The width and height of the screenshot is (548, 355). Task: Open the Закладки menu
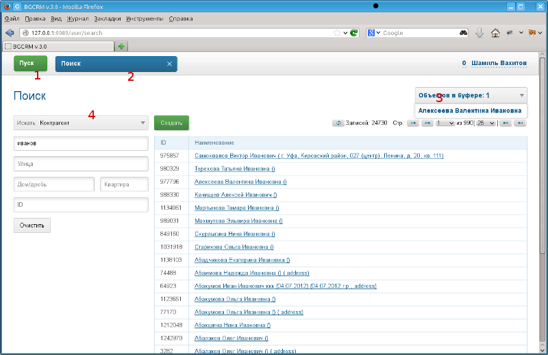108,19
